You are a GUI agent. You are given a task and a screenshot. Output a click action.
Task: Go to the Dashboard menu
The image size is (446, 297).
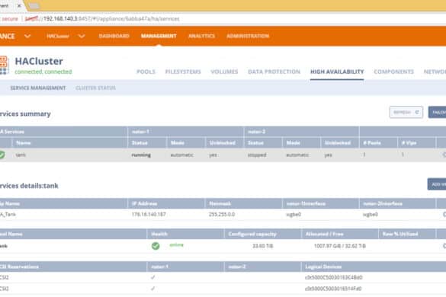pyautogui.click(x=114, y=36)
